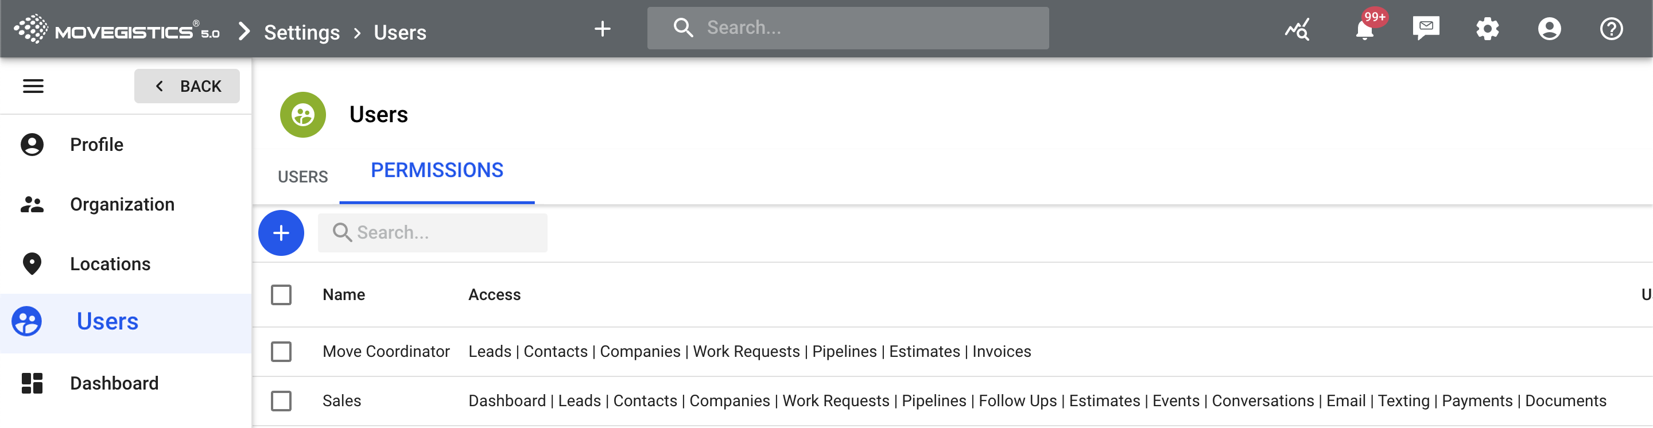The height and width of the screenshot is (428, 1653).
Task: Click the BACK button
Action: [x=187, y=86]
